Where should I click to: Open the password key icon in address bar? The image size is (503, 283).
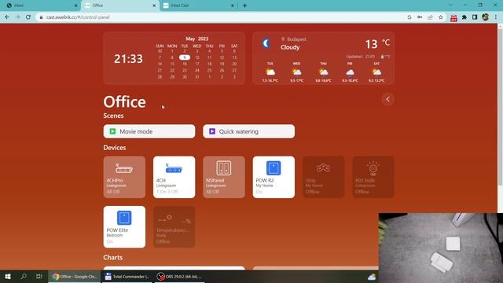[x=420, y=17]
